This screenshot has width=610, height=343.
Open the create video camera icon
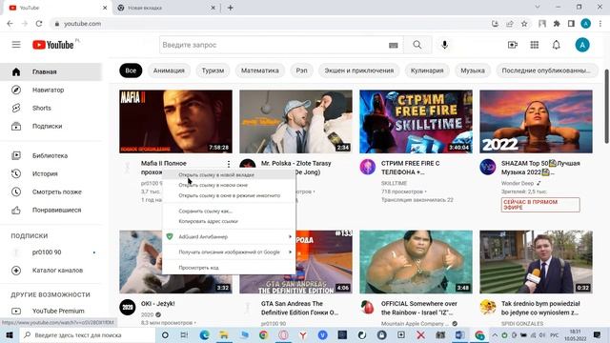(x=513, y=45)
